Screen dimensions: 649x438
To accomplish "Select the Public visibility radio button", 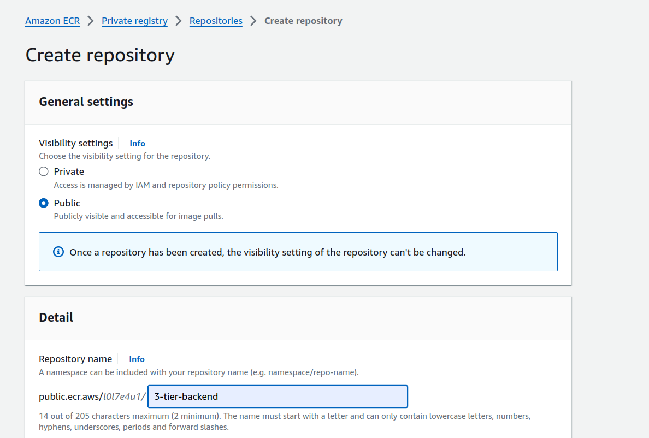I will (x=44, y=203).
